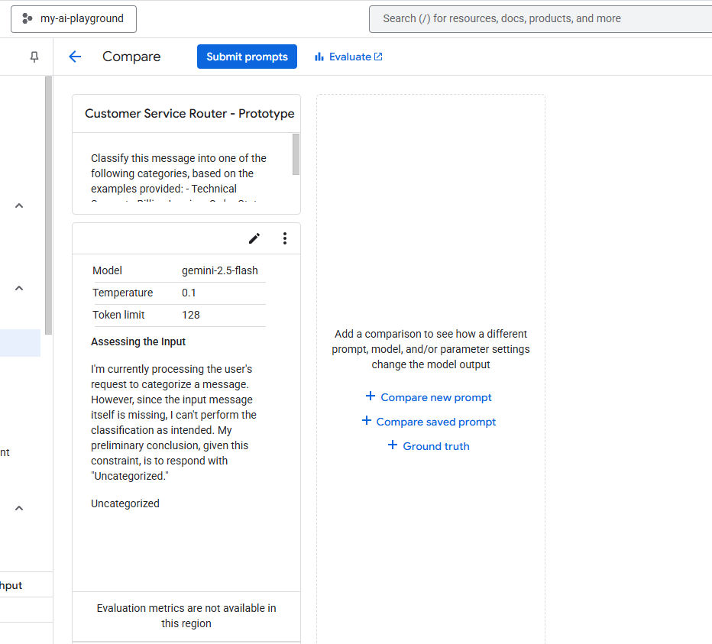Image resolution: width=712 pixels, height=644 pixels.
Task: Click the plus icon beside Compare new prompt
Action: tap(371, 396)
